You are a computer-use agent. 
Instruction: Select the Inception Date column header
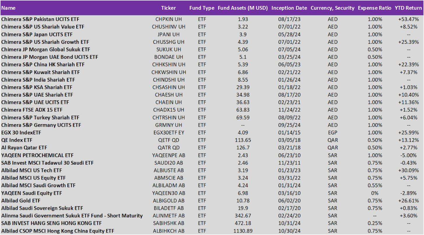[289, 8]
